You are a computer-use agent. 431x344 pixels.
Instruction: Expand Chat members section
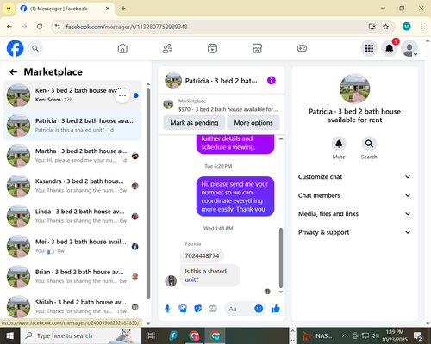point(354,195)
